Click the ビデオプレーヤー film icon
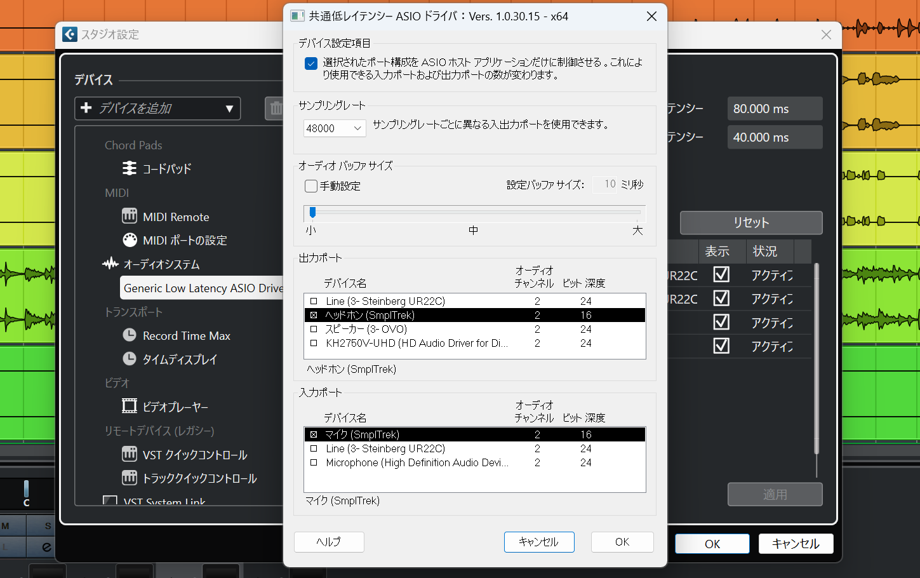The width and height of the screenshot is (920, 578). 130,407
